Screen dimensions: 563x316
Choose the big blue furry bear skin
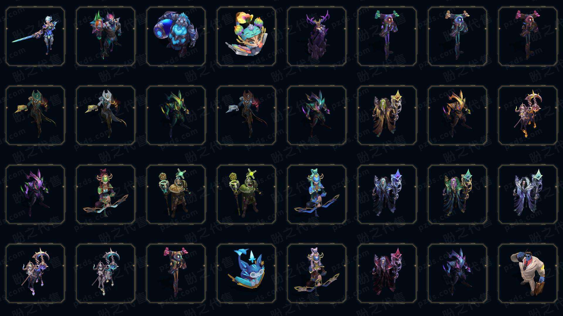pos(176,37)
